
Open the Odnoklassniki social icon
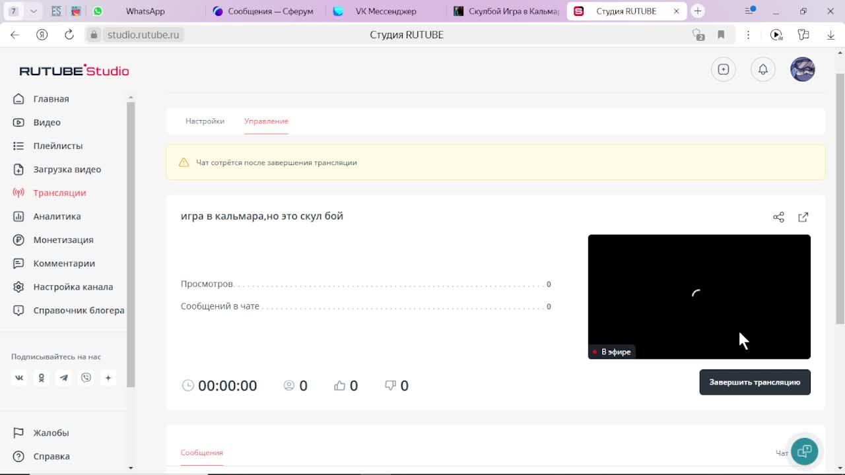click(x=42, y=378)
